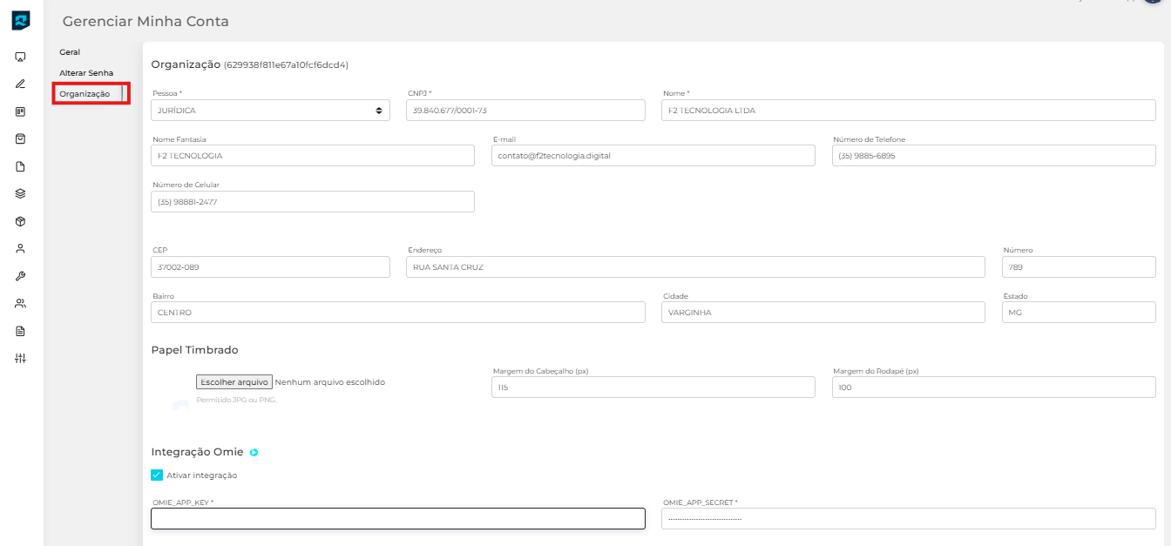Image resolution: width=1171 pixels, height=546 pixels.
Task: Open the users group icon in sidebar
Action: click(21, 304)
